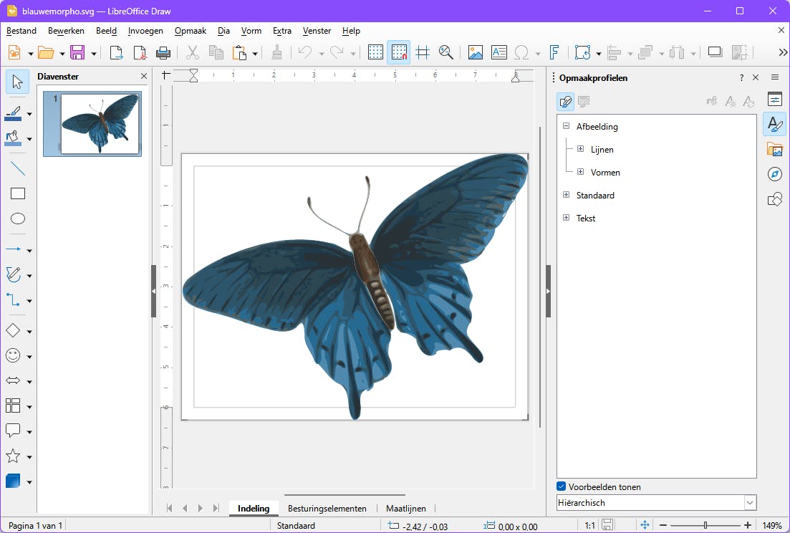Select the Afbeelding style entry
Viewport: 790px width, 533px height.
coord(597,127)
